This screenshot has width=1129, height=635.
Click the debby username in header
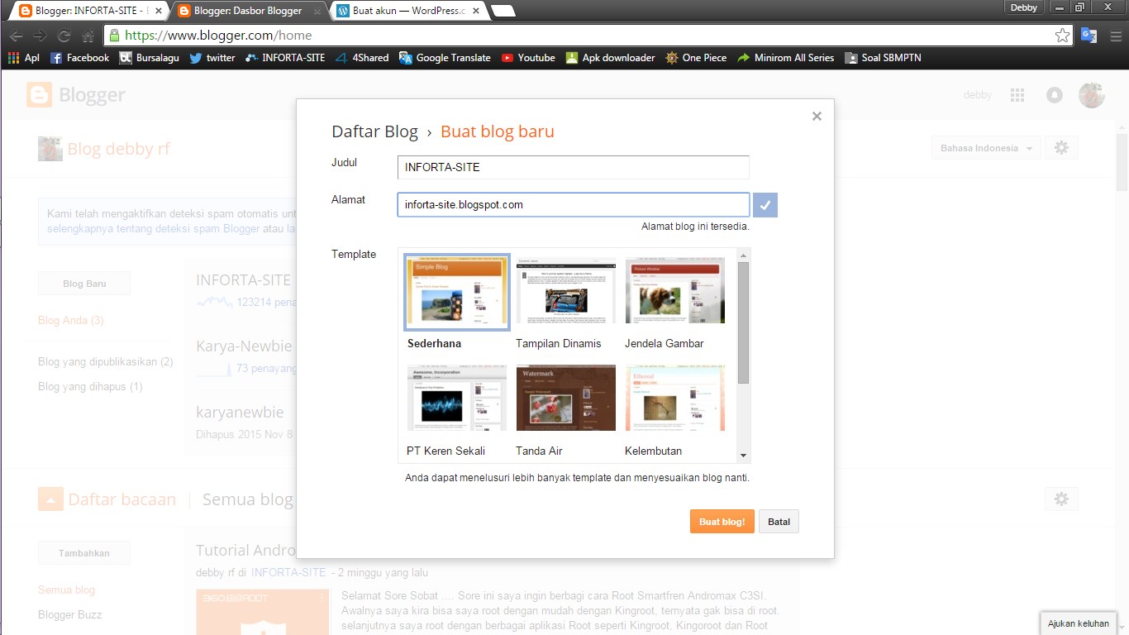[x=978, y=95]
